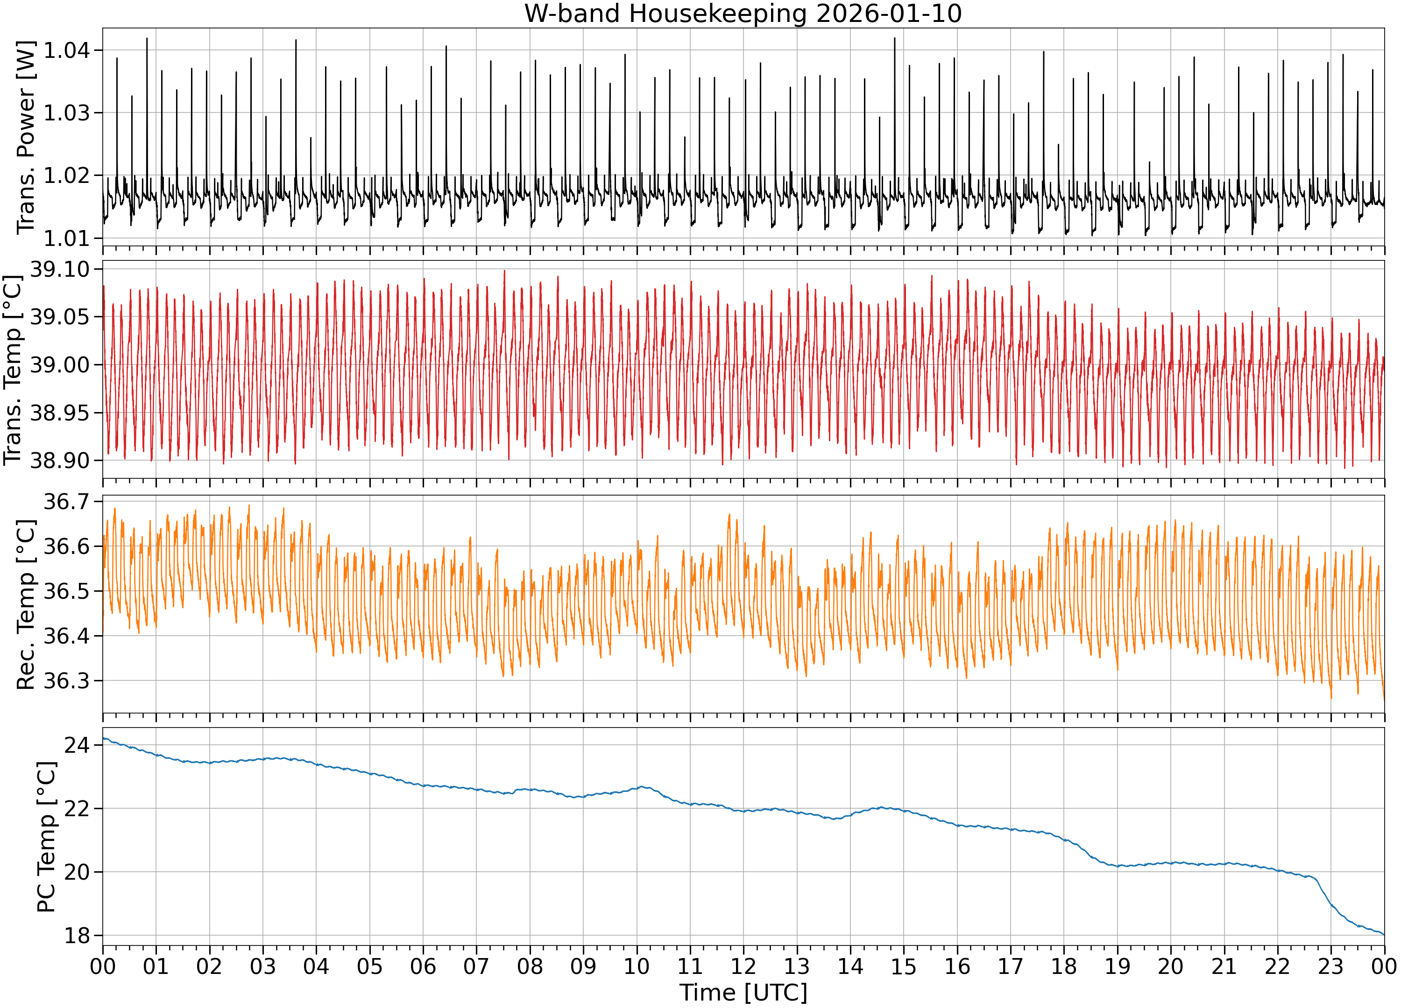Click the Time [UTC] x-axis label
Image resolution: width=1401 pixels, height=1008 pixels.
(x=743, y=993)
